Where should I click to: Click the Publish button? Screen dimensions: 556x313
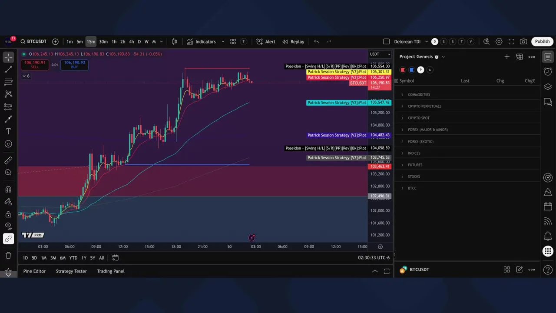pos(542,41)
